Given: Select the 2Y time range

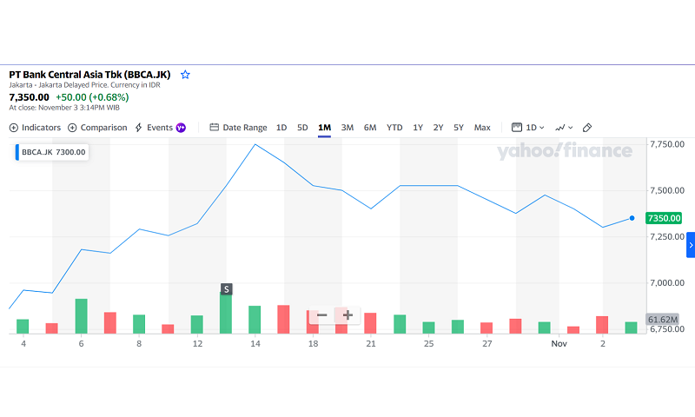Looking at the screenshot, I should click(439, 128).
